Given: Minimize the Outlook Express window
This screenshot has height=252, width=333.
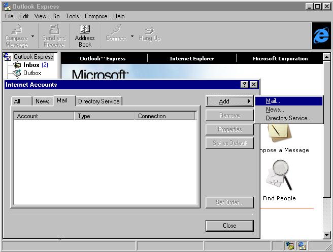Looking at the screenshot, I should pos(310,7).
